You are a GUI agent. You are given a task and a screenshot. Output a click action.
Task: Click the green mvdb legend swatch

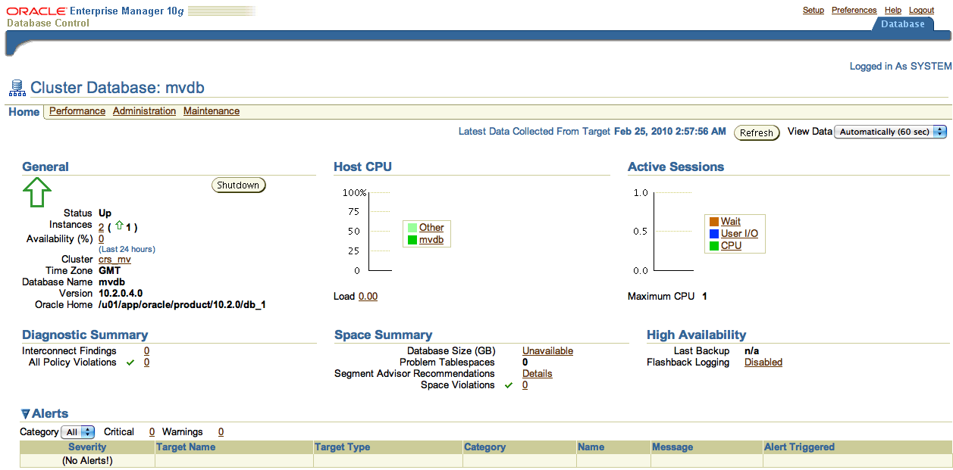(412, 240)
